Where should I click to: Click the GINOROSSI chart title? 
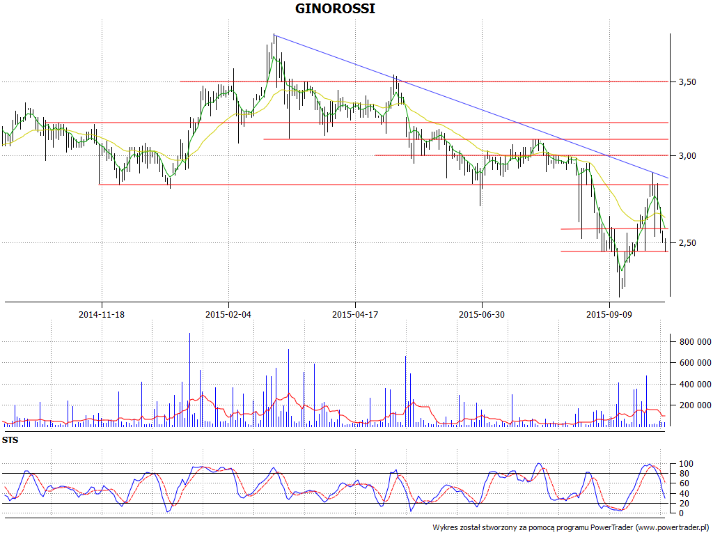point(335,8)
